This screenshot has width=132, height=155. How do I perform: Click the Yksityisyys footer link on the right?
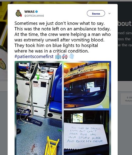pyautogui.click(x=128, y=101)
